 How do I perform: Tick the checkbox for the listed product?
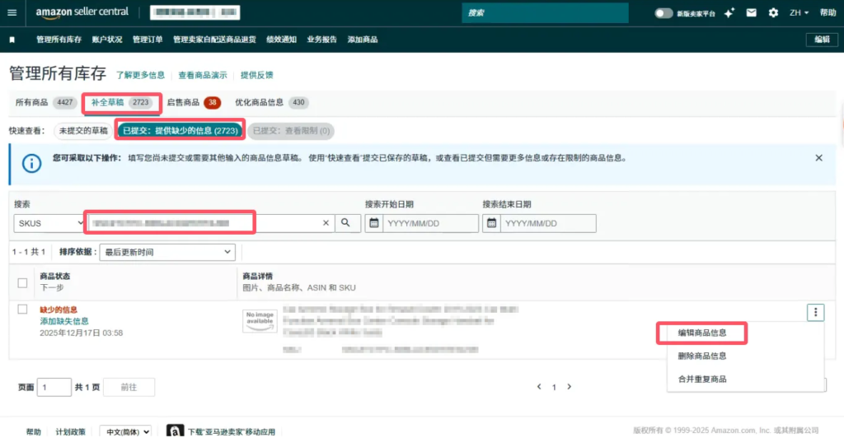coord(22,309)
